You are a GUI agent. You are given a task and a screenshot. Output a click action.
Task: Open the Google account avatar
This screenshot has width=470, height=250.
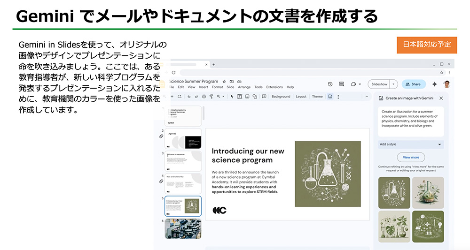[x=447, y=84]
